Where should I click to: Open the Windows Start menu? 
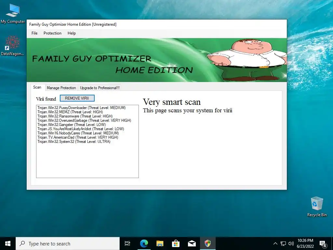tap(8, 243)
